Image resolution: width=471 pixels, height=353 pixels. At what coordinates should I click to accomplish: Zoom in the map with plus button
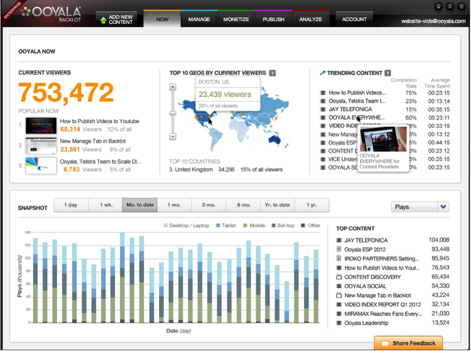(x=173, y=87)
